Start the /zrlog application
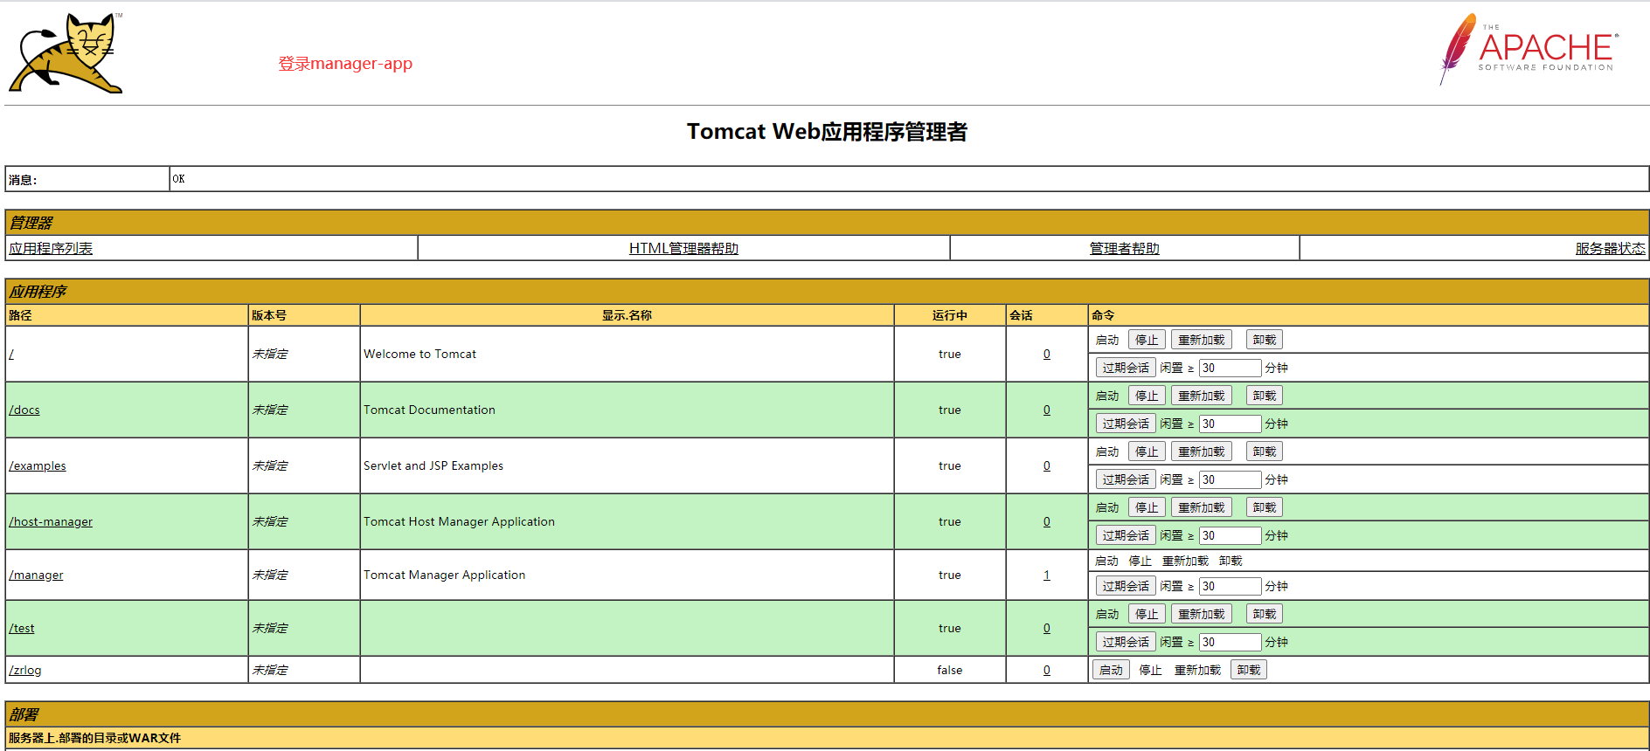The width and height of the screenshot is (1650, 751). click(1111, 670)
